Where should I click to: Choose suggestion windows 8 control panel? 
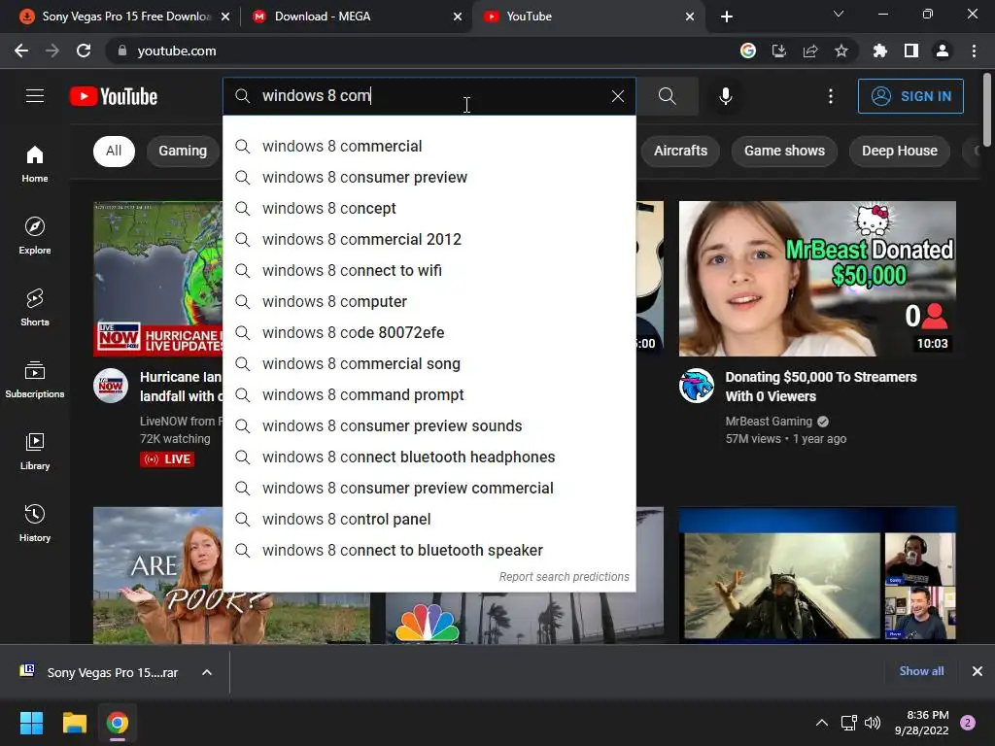point(429,519)
